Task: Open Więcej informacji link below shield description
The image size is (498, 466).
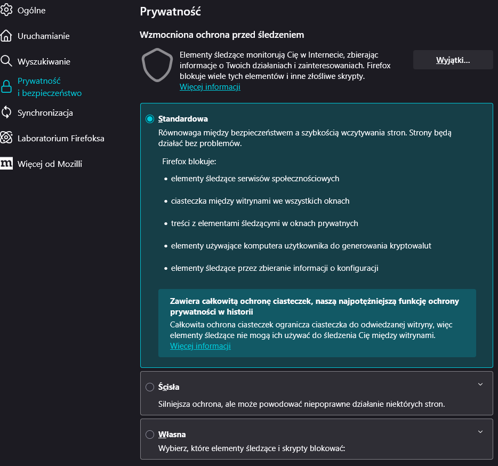Action: click(x=210, y=87)
